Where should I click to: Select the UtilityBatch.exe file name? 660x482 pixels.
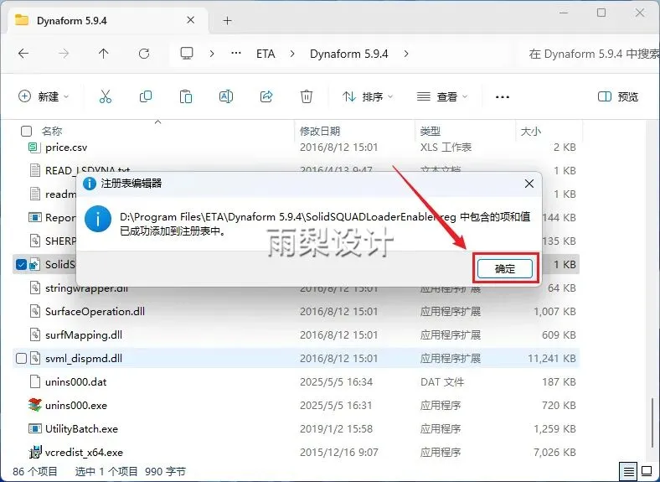(x=81, y=428)
